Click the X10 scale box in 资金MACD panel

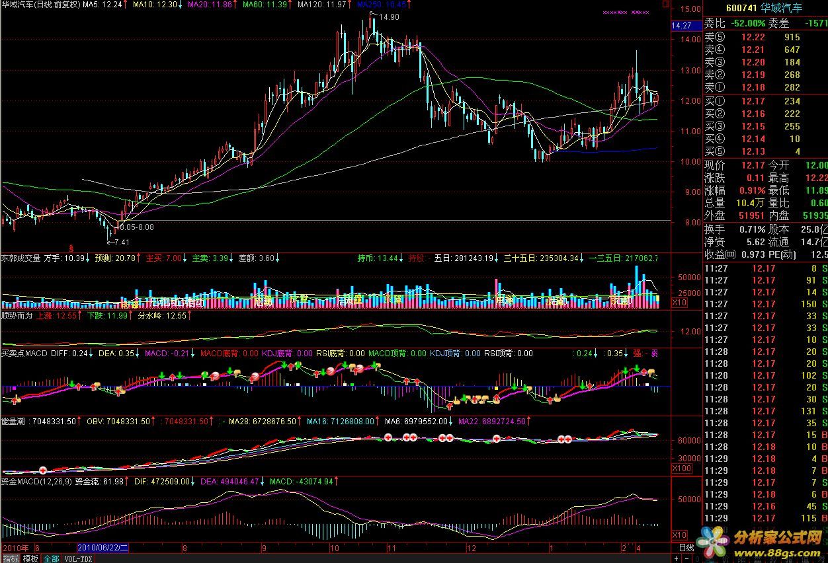click(x=680, y=534)
